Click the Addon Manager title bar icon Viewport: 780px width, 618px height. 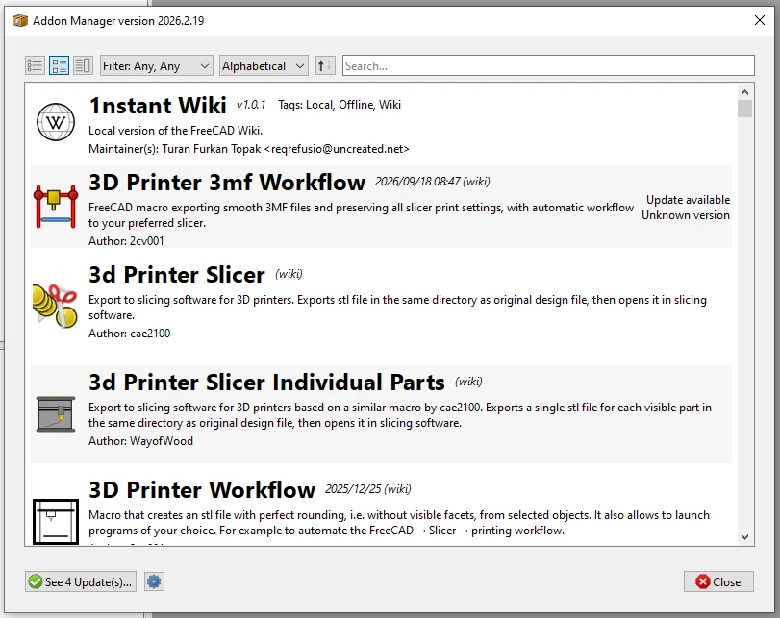pos(19,21)
